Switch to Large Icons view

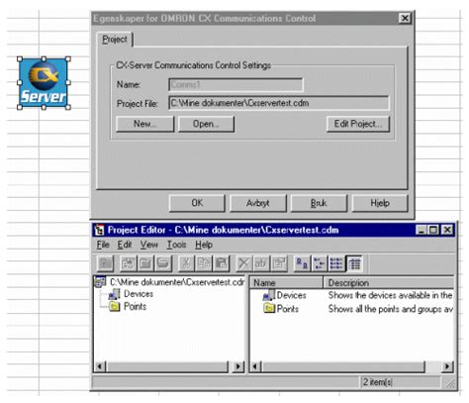point(302,263)
